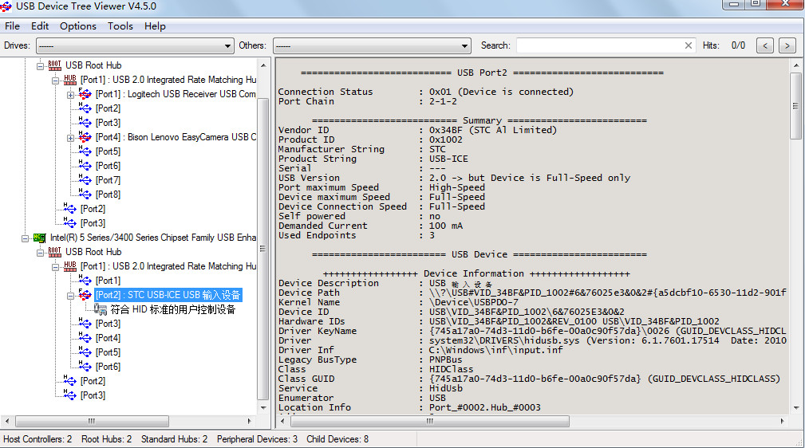Expand the Bison Lenovo EasyCamera node
This screenshot has height=448, width=805.
[70, 138]
